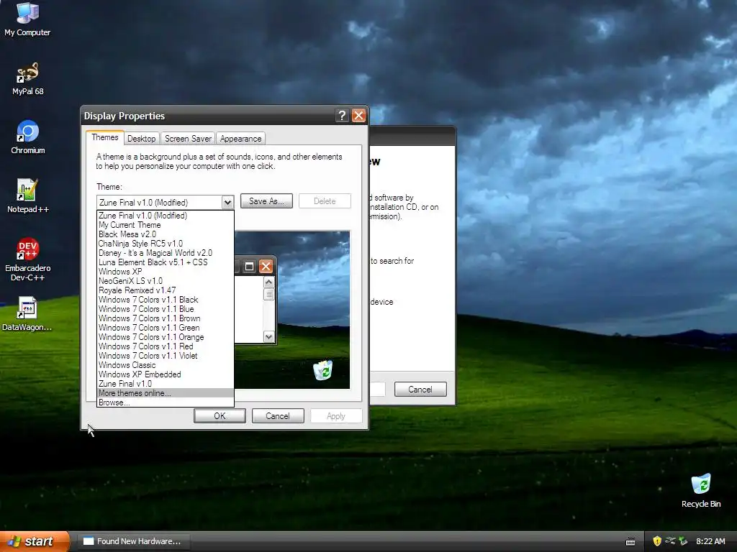The width and height of the screenshot is (737, 552).
Task: Select the Embarcadero Dev-C++ shortcut
Action: (x=28, y=259)
